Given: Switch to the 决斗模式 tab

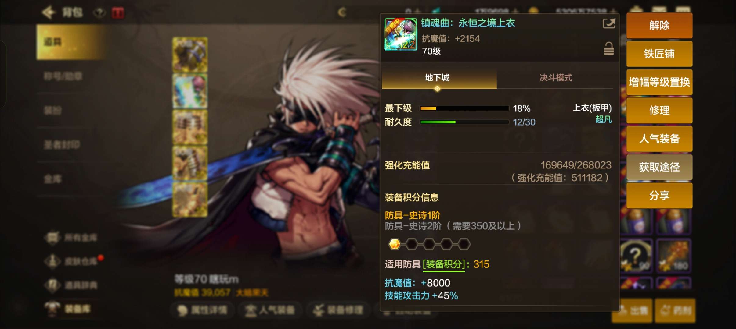Looking at the screenshot, I should point(555,78).
